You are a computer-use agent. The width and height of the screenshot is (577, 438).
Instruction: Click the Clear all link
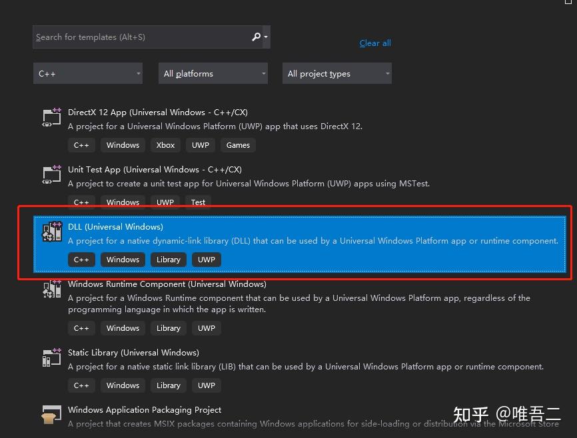pos(374,43)
